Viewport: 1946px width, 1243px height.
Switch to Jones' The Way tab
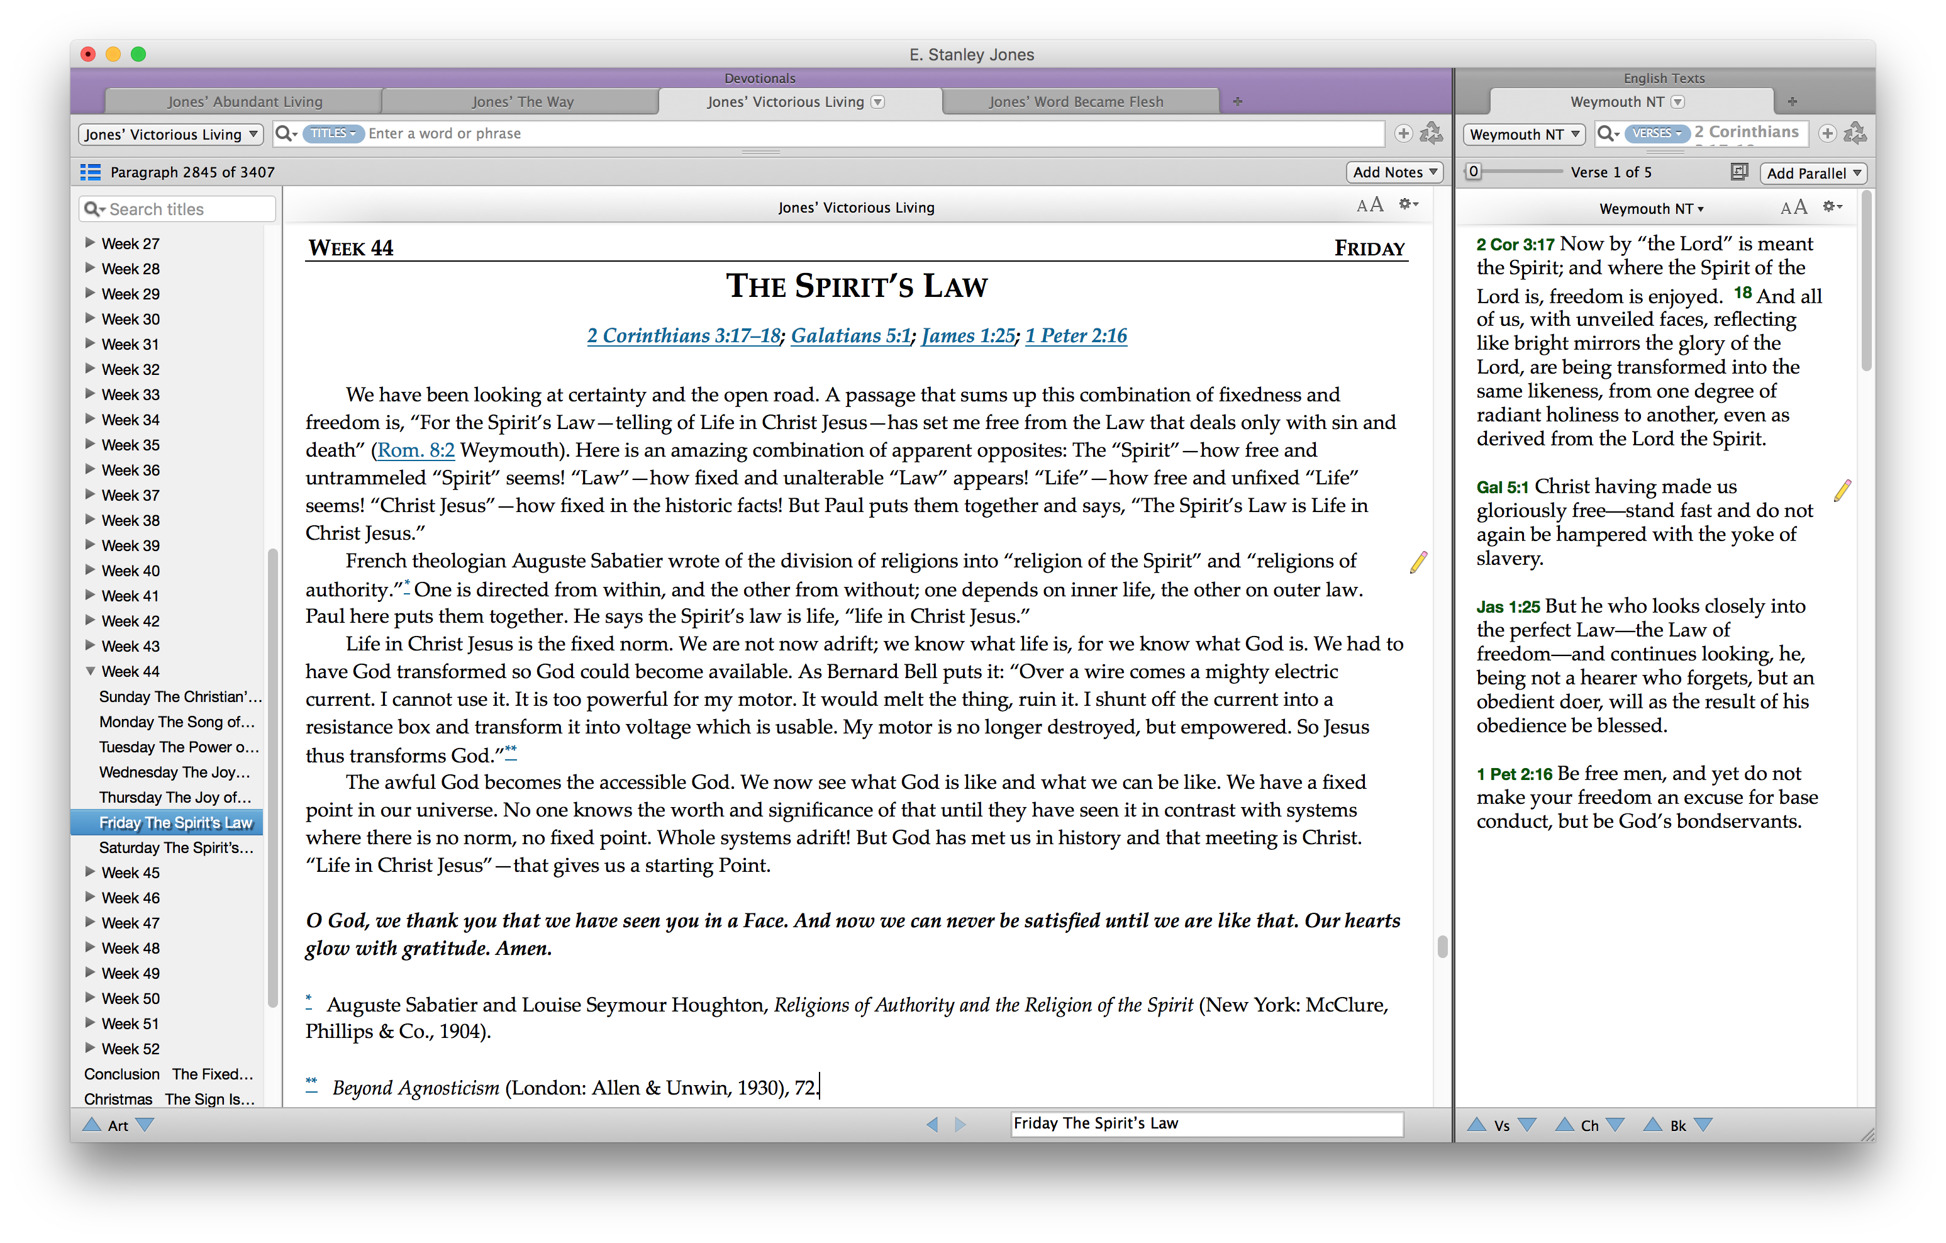point(522,102)
